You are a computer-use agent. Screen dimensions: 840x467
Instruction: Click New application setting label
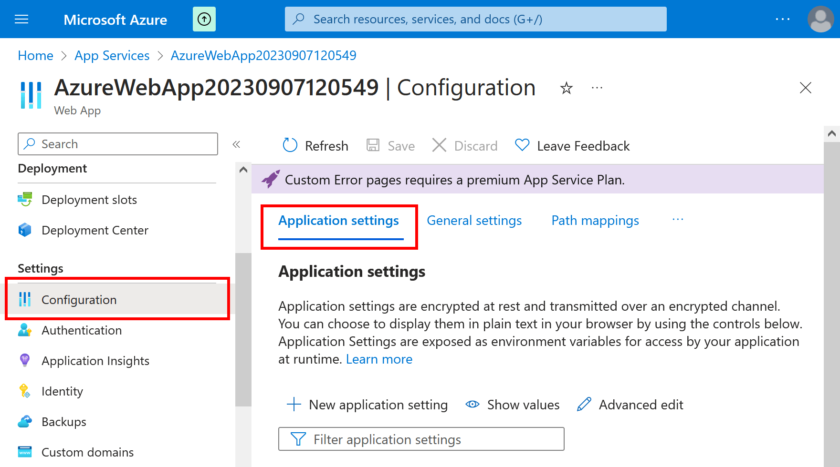point(378,405)
